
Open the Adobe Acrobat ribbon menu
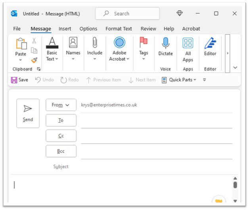119,49
